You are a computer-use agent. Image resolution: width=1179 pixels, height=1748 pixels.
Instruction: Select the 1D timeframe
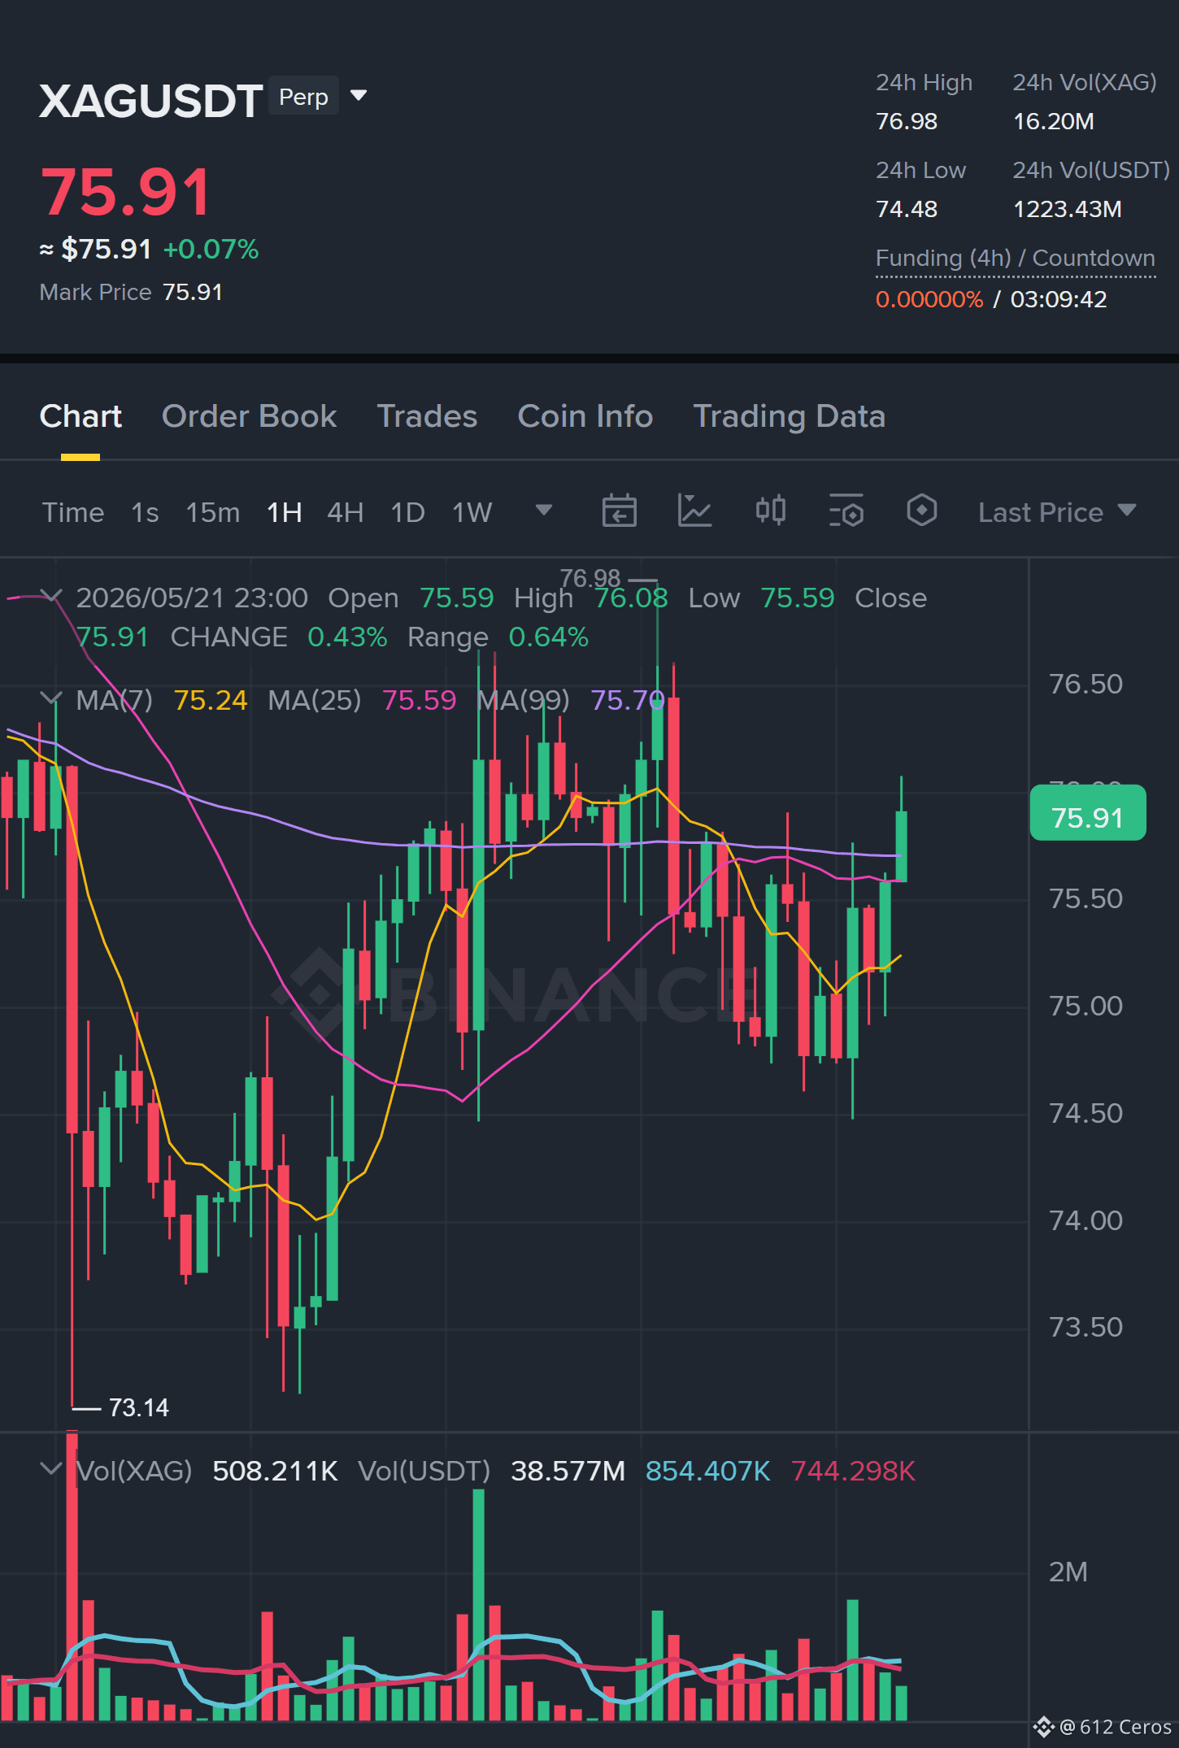[x=408, y=512]
